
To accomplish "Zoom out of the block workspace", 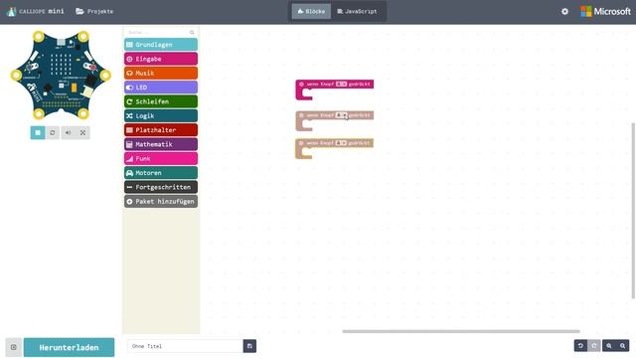I will 623,346.
